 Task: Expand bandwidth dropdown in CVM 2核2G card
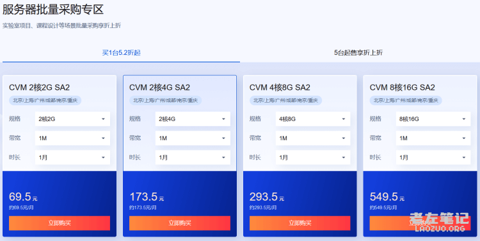coord(72,138)
